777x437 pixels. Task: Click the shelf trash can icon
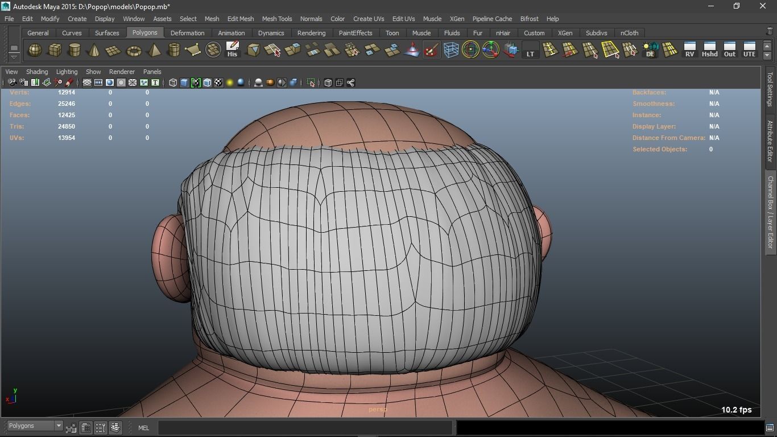click(770, 31)
